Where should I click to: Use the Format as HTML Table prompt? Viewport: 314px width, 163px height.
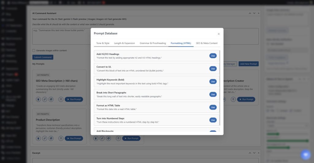tap(213, 107)
